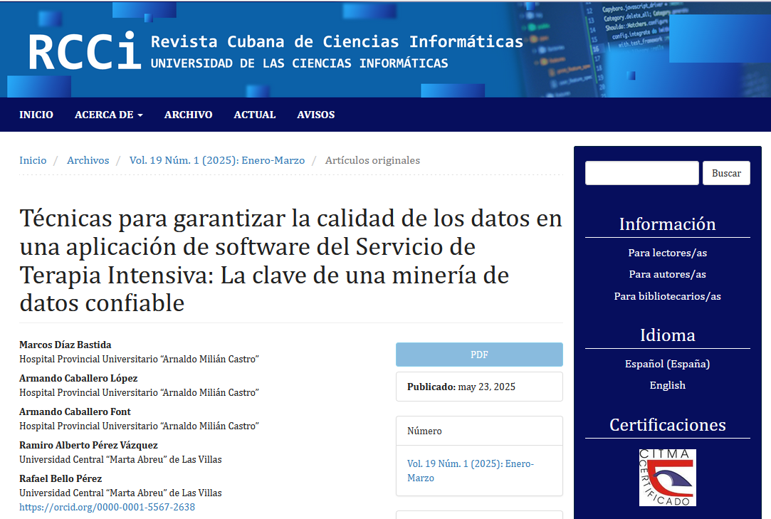The width and height of the screenshot is (771, 519).
Task: Focus the search text field
Action: pyautogui.click(x=641, y=173)
